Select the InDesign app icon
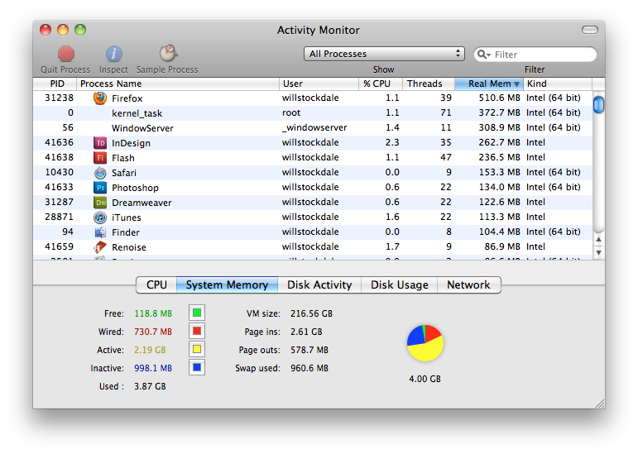 [100, 143]
